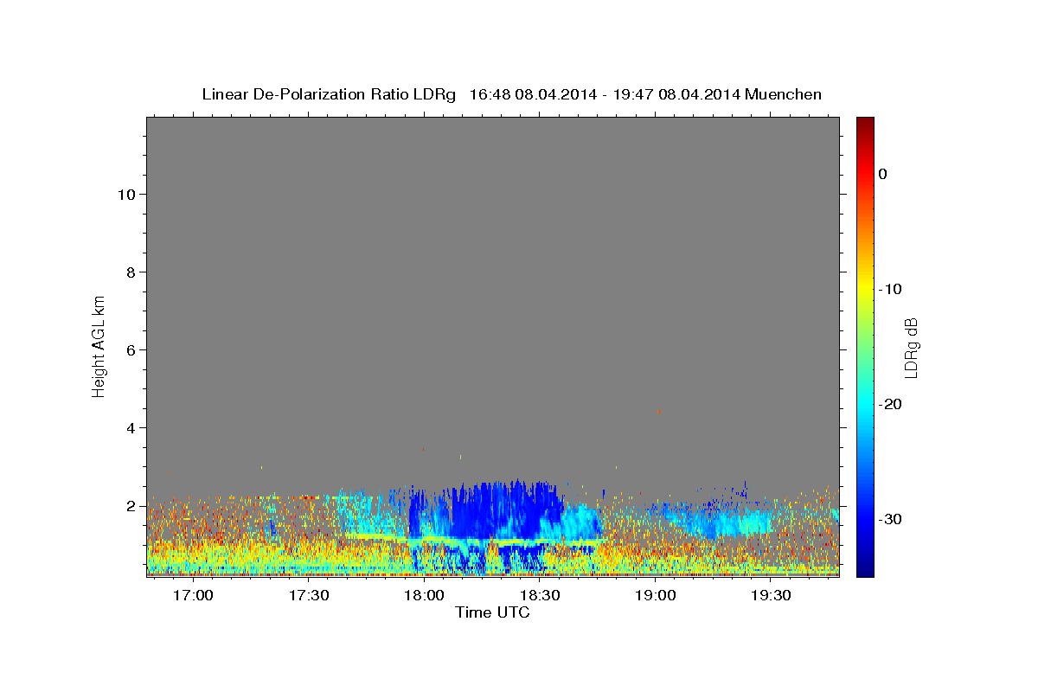Click the '4' height tick label
The width and height of the screenshot is (1038, 692).
coord(130,427)
